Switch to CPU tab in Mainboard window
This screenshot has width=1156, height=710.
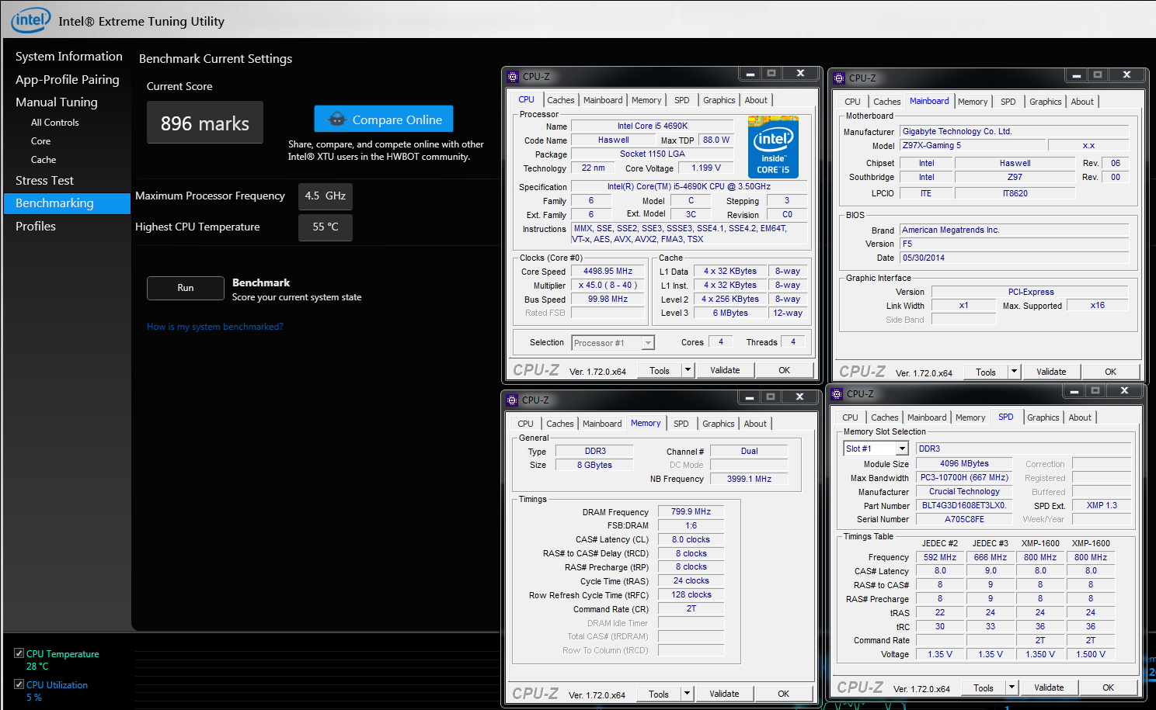point(852,102)
